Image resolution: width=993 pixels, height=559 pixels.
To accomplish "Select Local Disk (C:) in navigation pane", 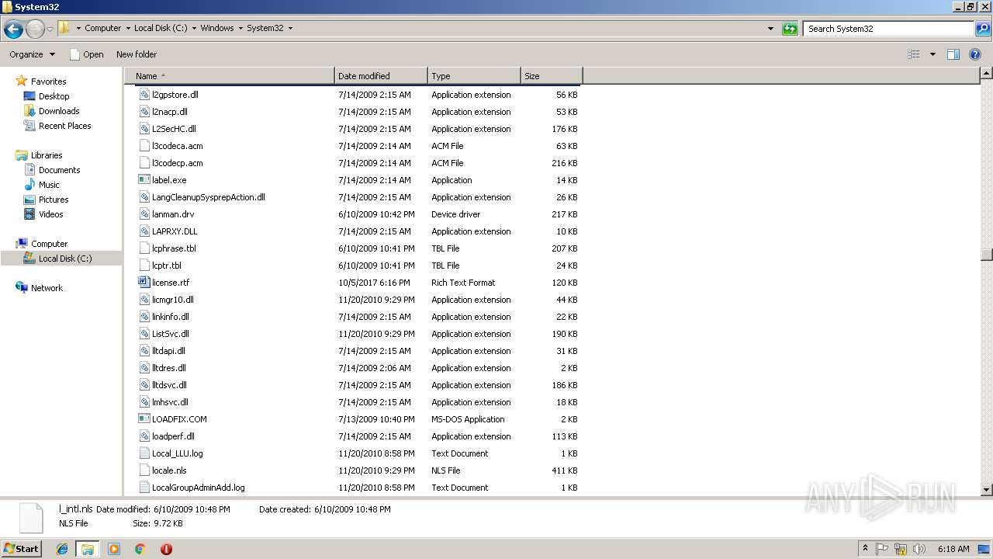I will click(x=65, y=259).
